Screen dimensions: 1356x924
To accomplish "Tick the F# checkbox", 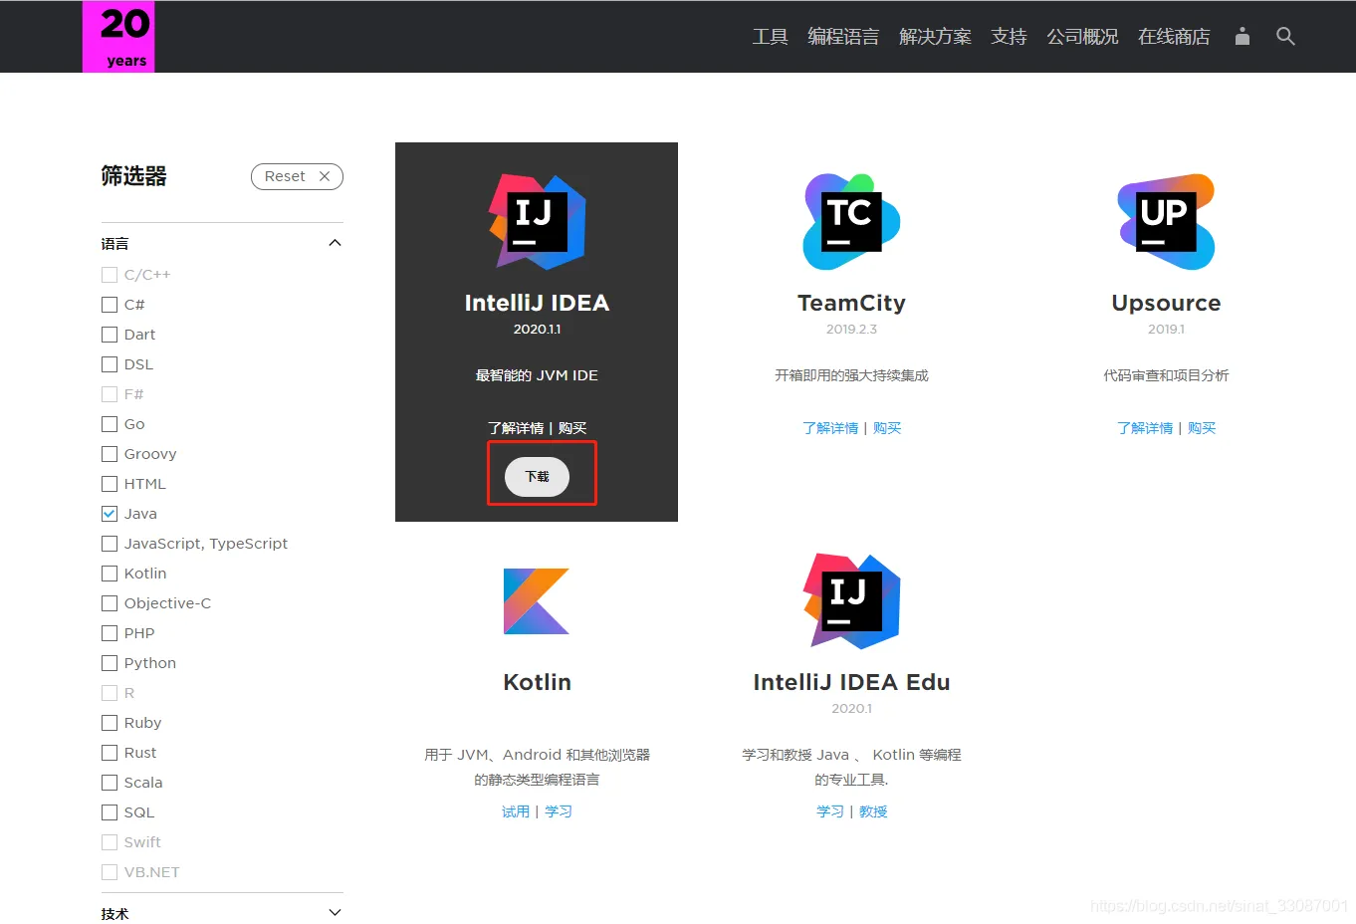I will point(110,394).
